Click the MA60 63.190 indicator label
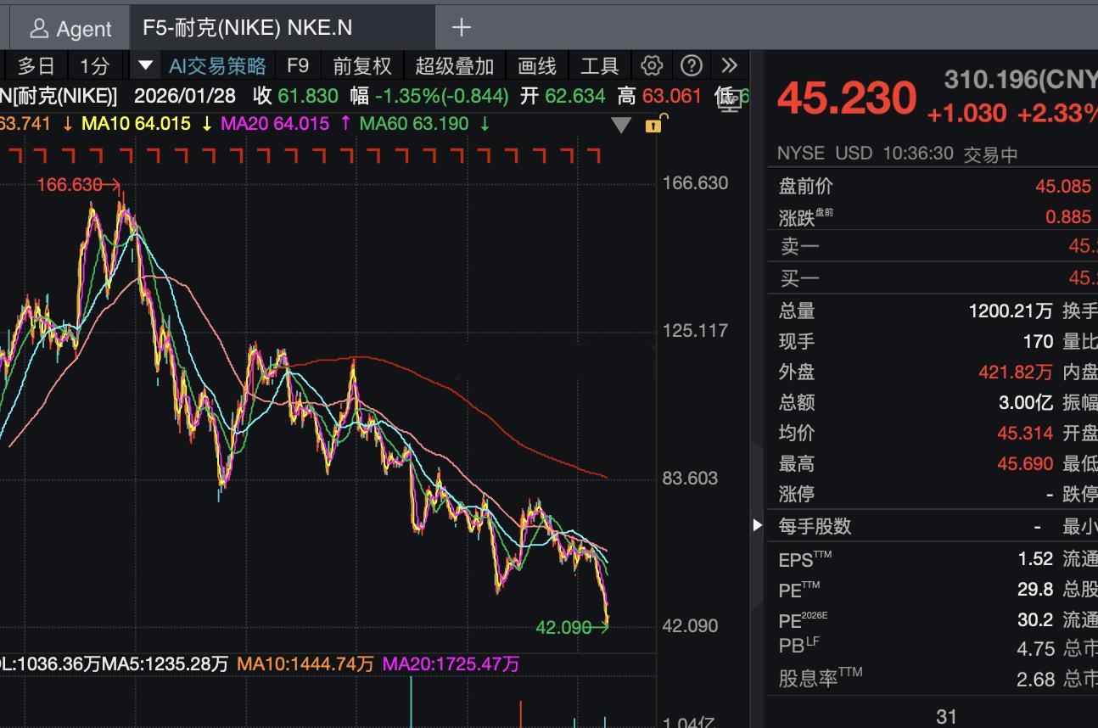The width and height of the screenshot is (1098, 728). [x=414, y=124]
